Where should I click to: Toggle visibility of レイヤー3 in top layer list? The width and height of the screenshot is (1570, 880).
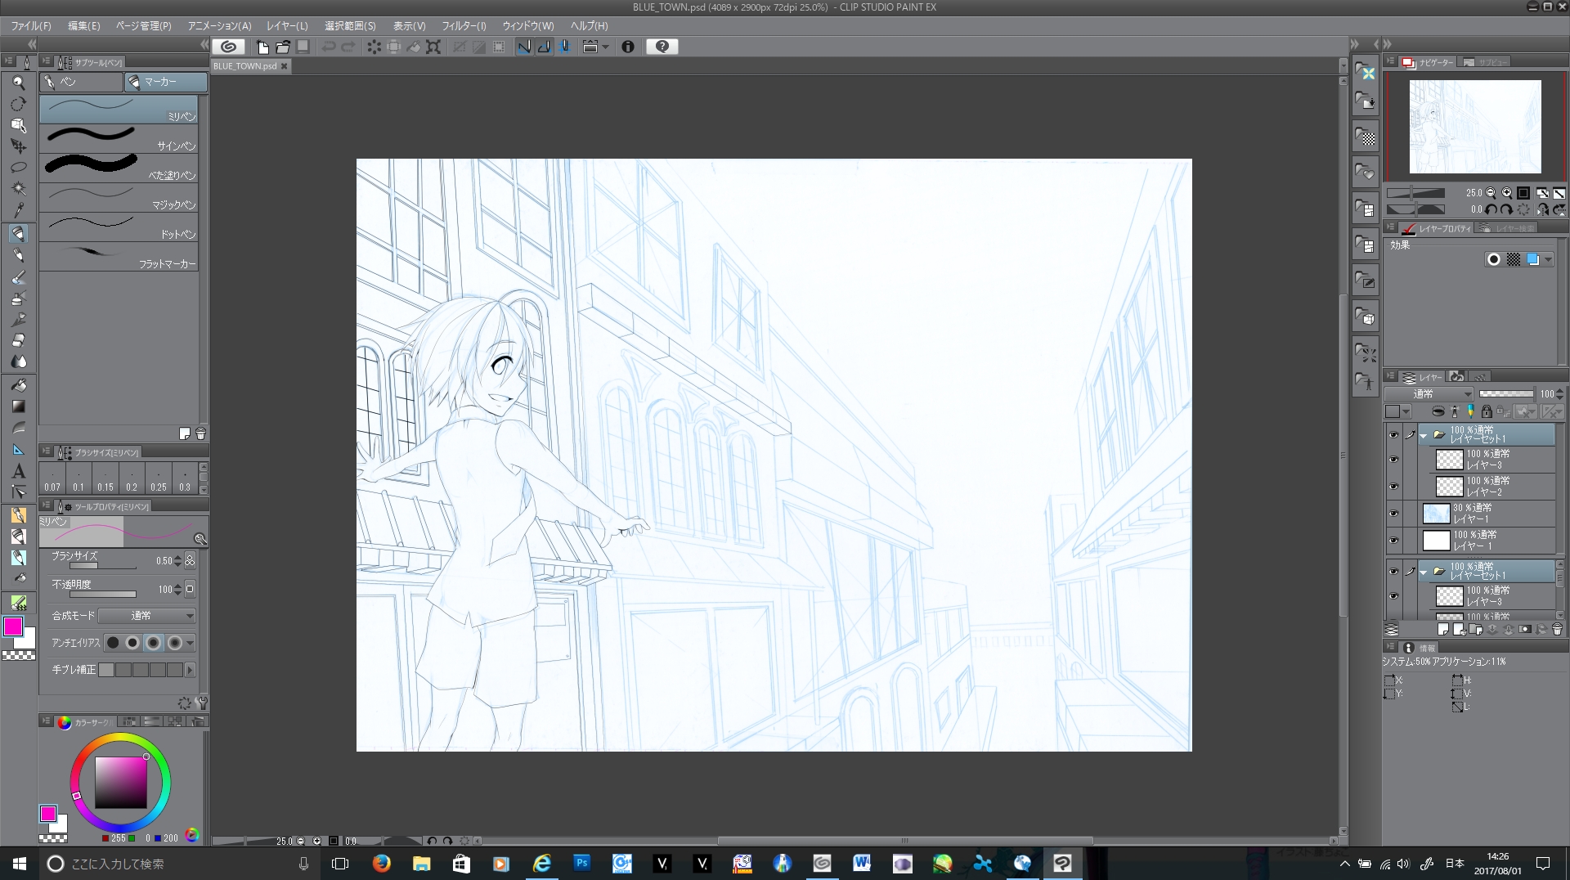(x=1393, y=460)
